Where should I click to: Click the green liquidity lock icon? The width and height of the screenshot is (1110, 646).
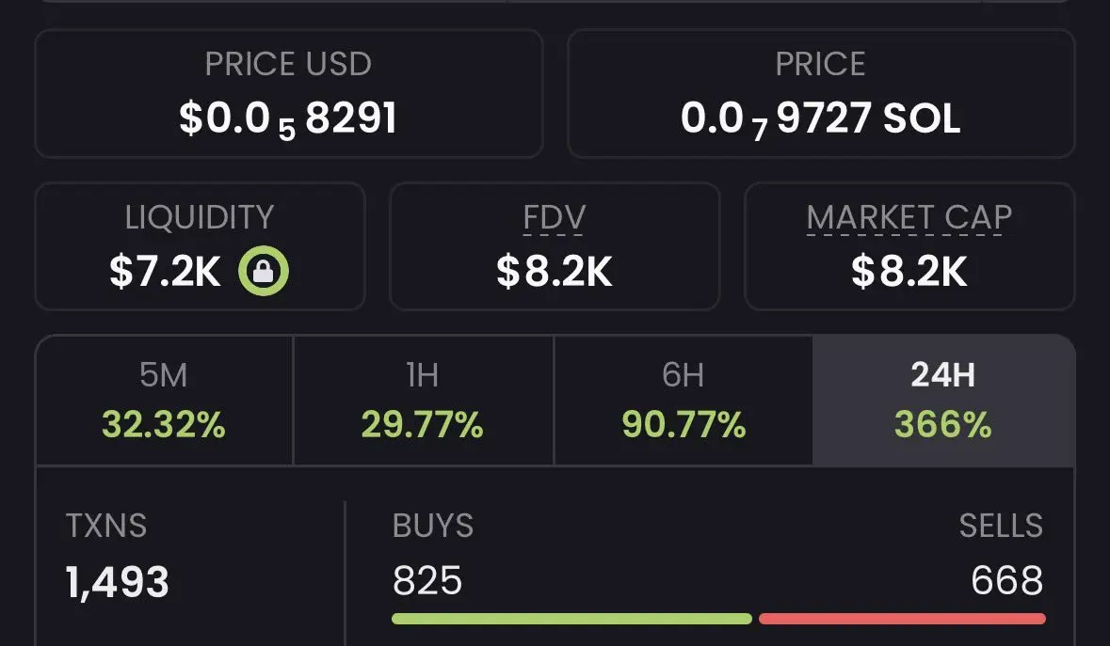point(263,273)
